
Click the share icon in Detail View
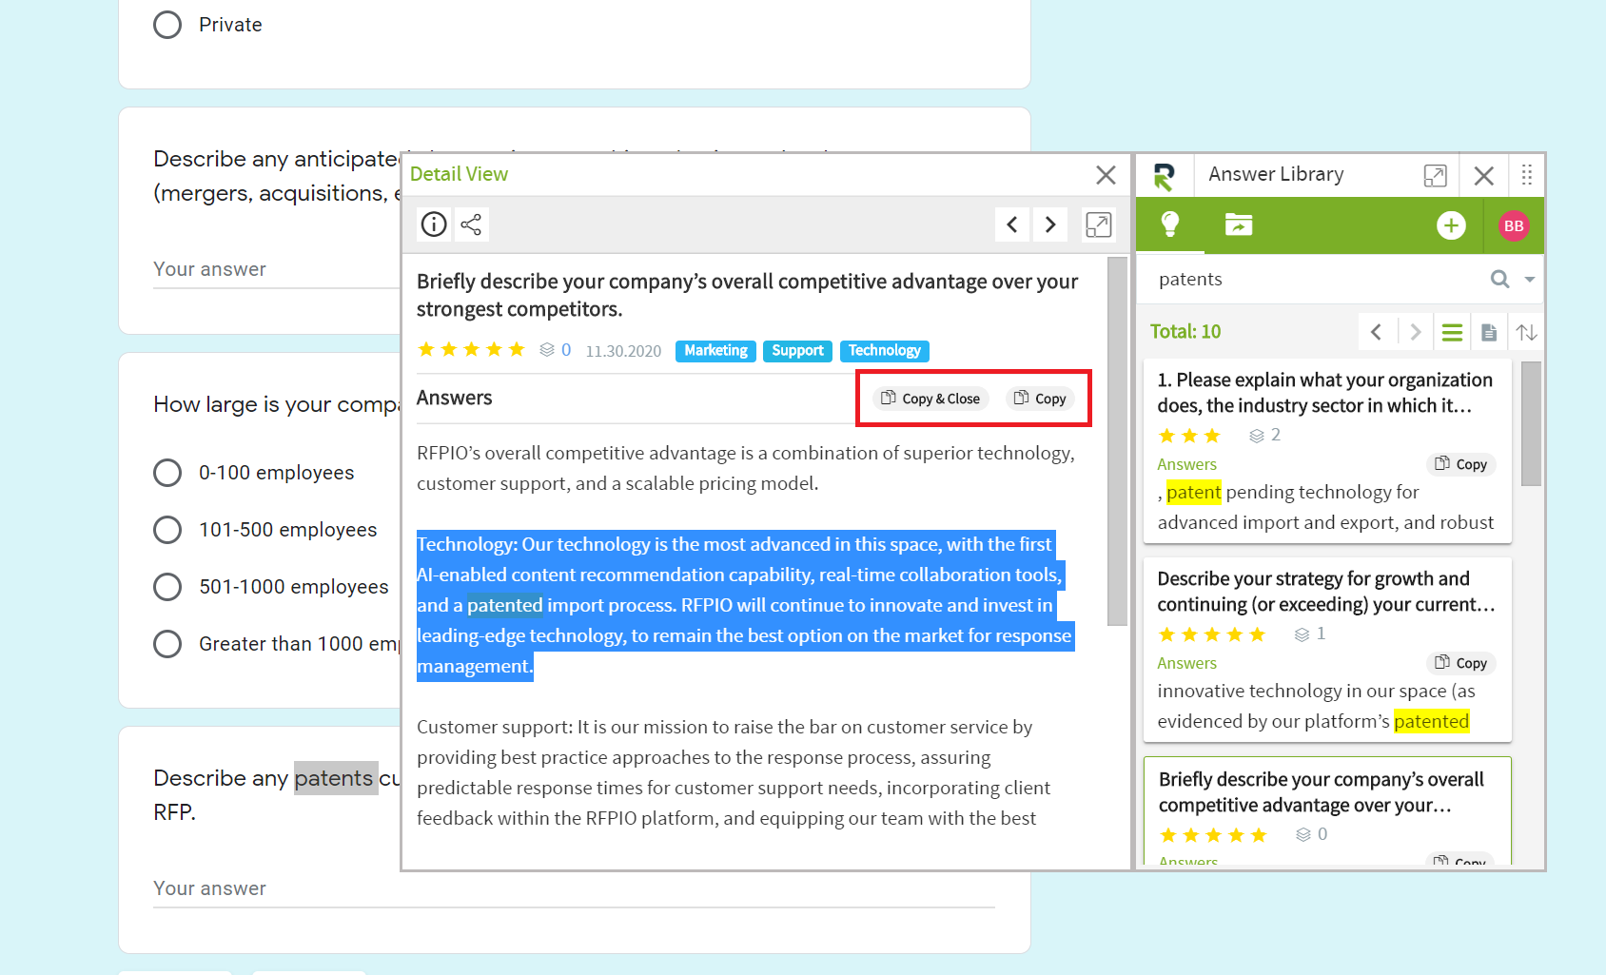pyautogui.click(x=471, y=224)
